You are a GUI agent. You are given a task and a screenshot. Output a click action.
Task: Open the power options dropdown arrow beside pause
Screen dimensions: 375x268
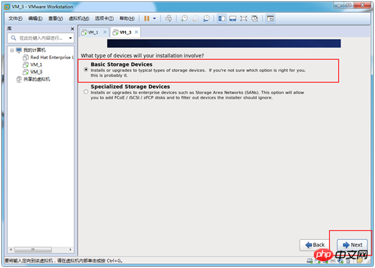coord(155,18)
